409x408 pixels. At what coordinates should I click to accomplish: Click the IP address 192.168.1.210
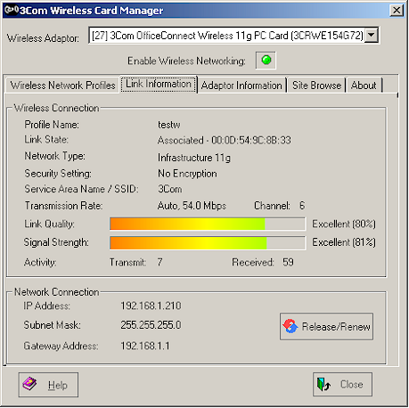tap(151, 306)
